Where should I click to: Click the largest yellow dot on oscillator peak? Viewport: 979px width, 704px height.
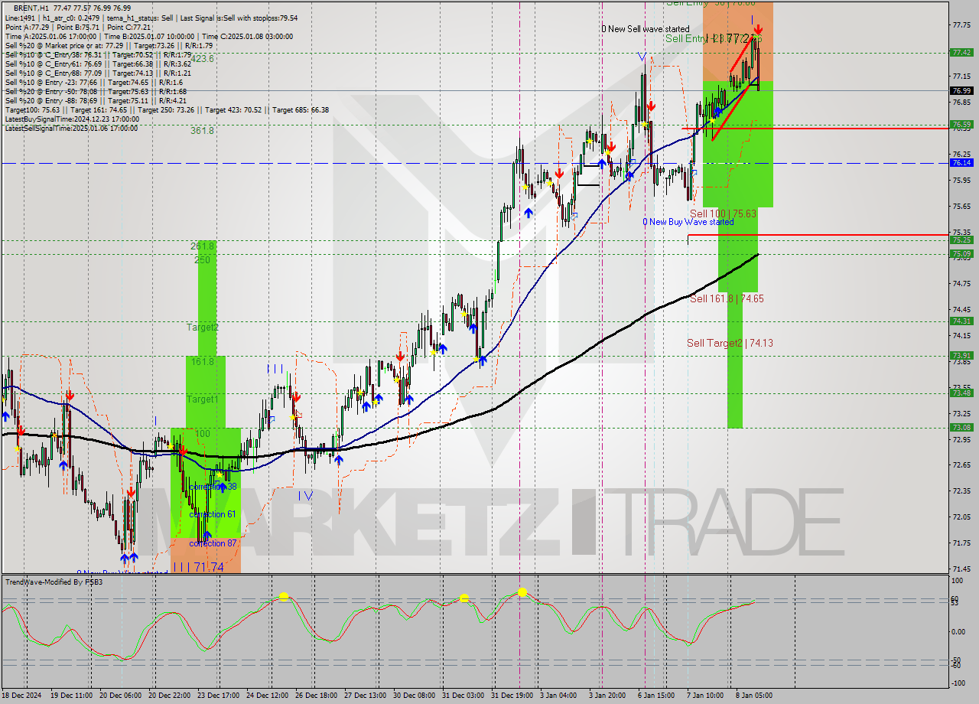click(x=522, y=592)
